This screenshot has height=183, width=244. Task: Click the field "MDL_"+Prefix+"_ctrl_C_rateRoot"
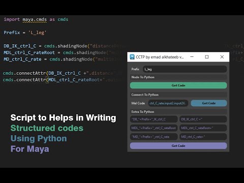[x=154, y=128]
